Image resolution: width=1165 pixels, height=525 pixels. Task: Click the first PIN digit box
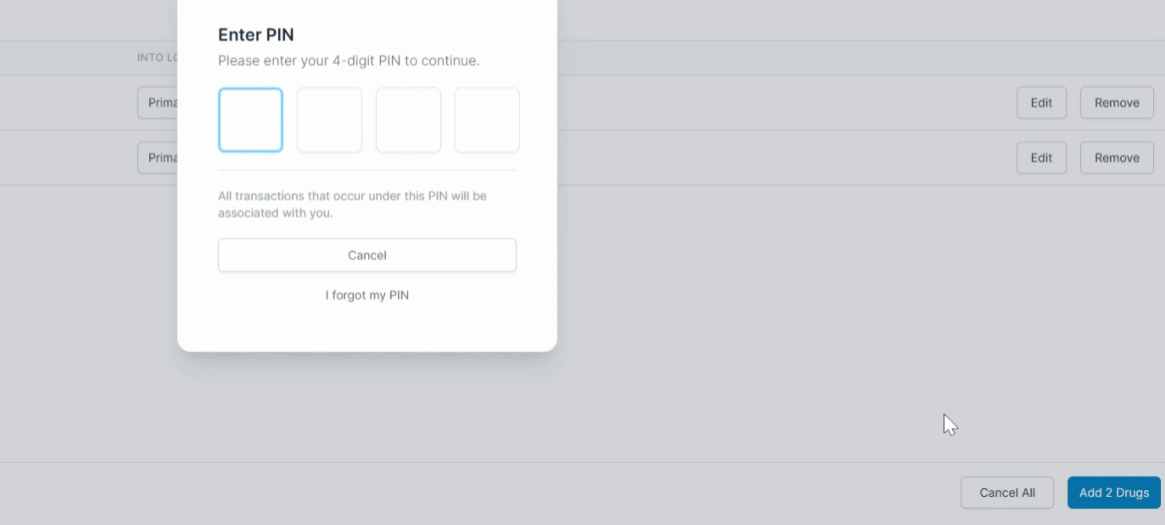(250, 120)
